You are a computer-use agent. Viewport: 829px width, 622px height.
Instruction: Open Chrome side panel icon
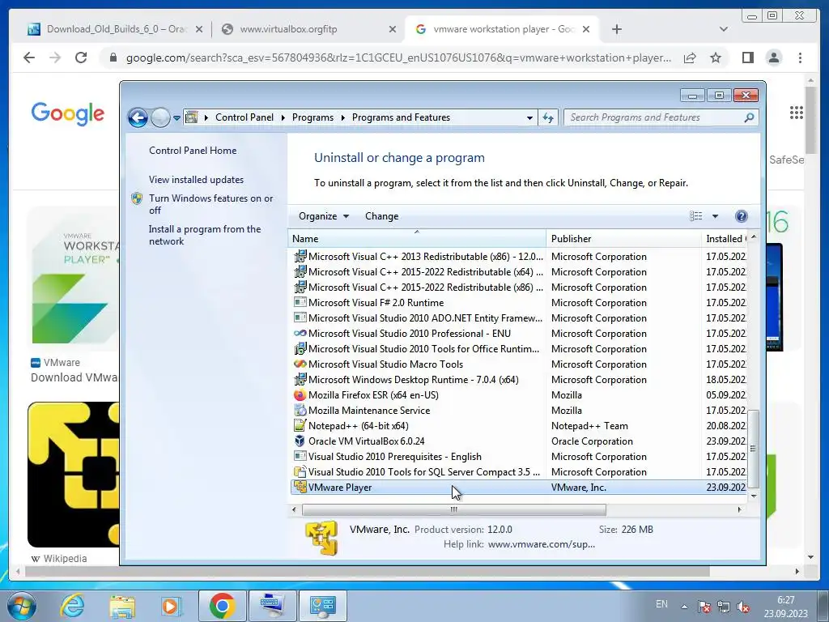(x=747, y=58)
